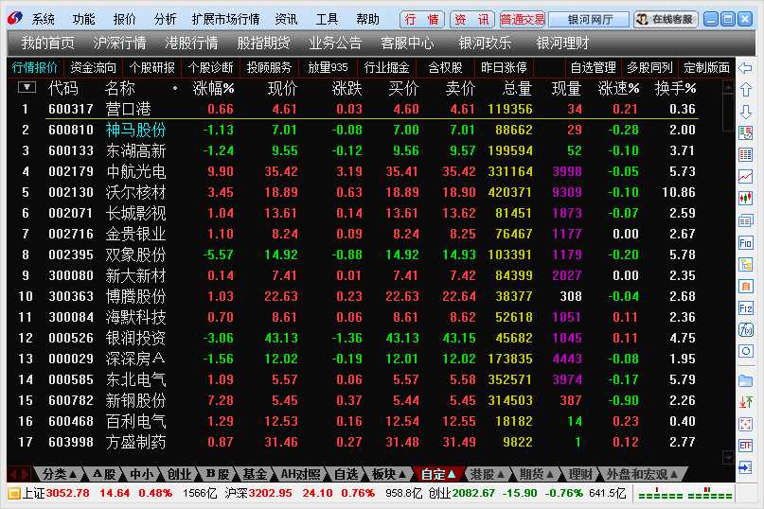Viewport: 764px width, 509px height.
Task: Click the 银河网厅 button
Action: 590,20
